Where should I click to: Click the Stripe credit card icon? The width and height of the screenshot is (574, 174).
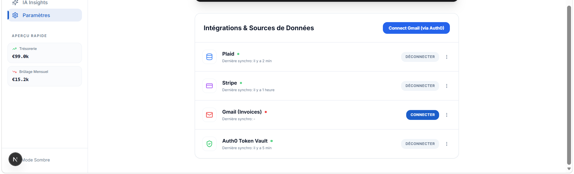pos(209,86)
